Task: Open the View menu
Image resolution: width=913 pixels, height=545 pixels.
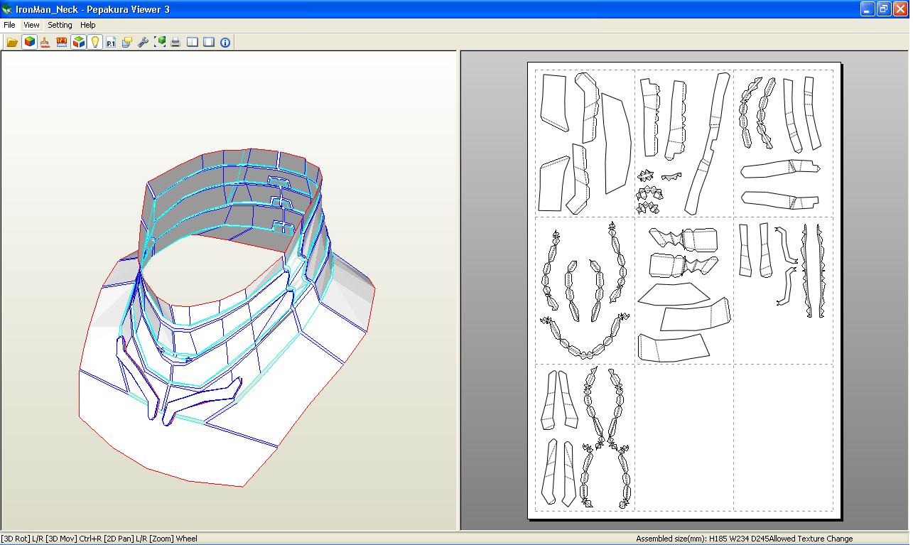Action: click(x=31, y=25)
